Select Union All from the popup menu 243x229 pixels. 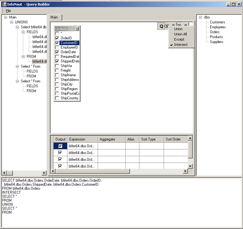[180, 34]
